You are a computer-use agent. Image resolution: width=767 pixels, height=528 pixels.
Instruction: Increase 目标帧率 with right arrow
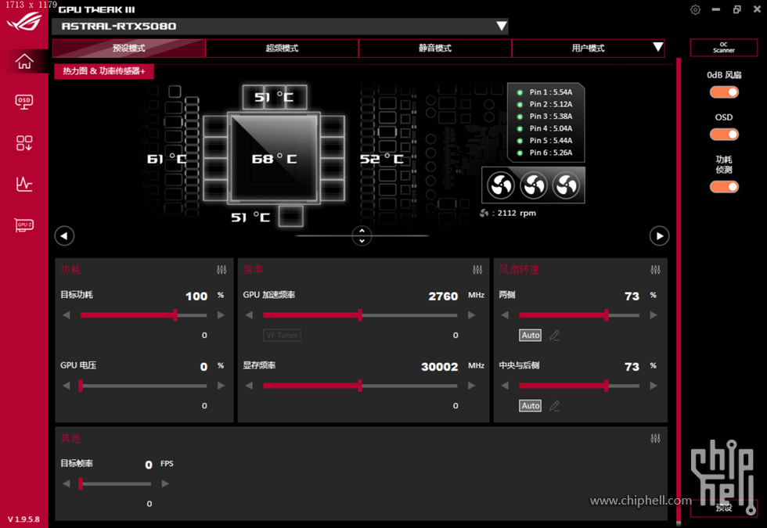[165, 483]
